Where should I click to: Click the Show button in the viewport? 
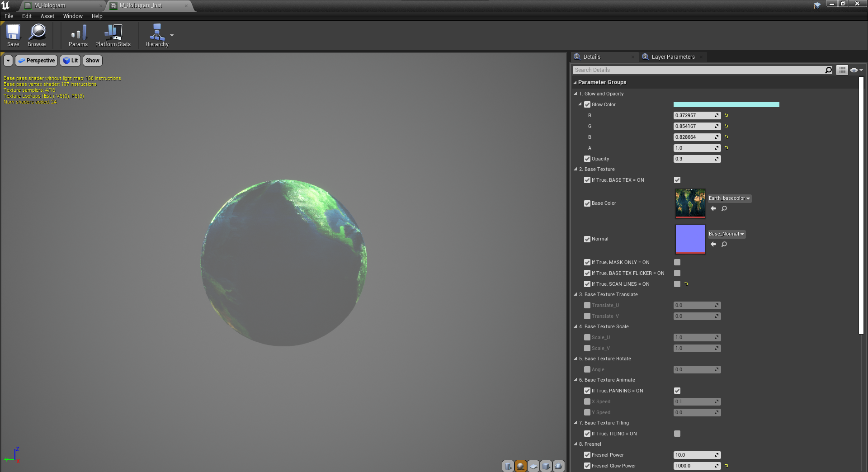point(92,60)
